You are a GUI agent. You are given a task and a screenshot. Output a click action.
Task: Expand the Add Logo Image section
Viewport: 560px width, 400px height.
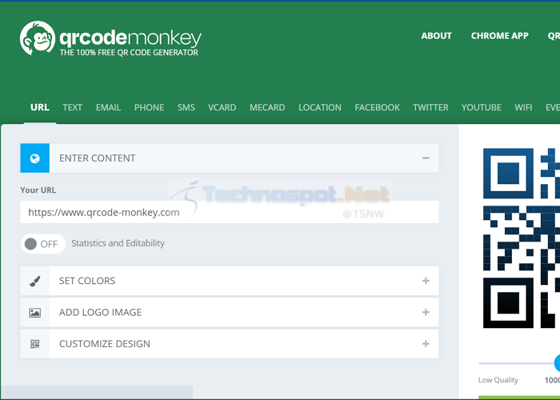(x=426, y=312)
